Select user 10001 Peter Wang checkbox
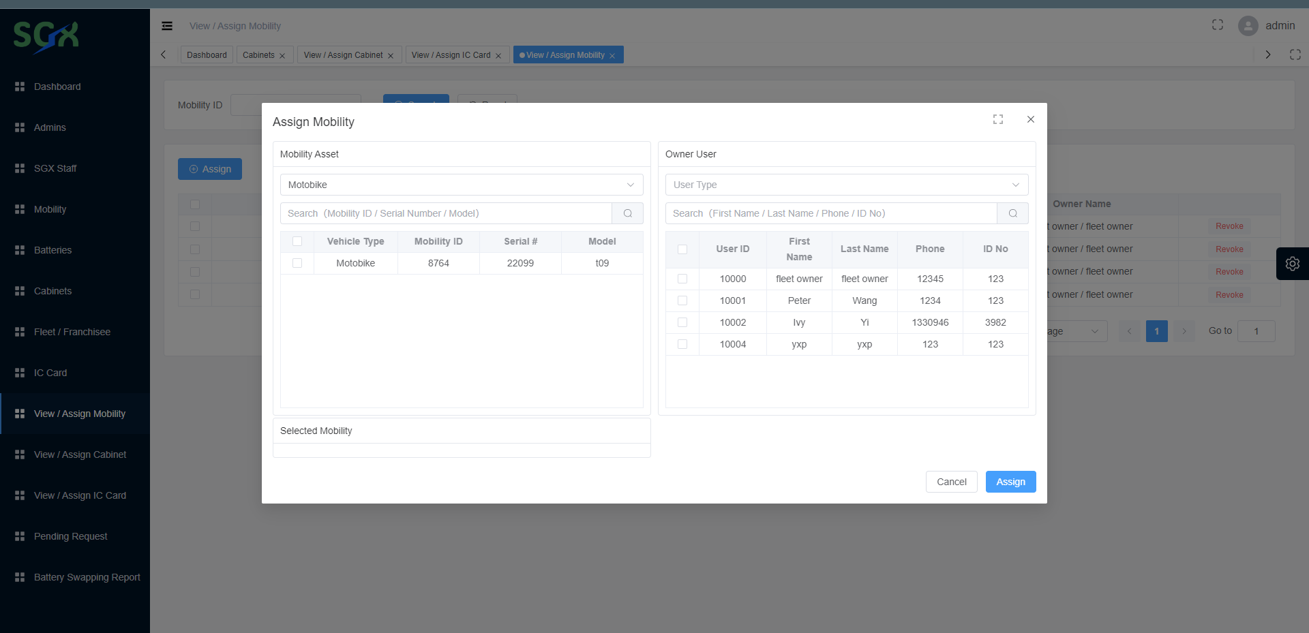 [x=682, y=300]
